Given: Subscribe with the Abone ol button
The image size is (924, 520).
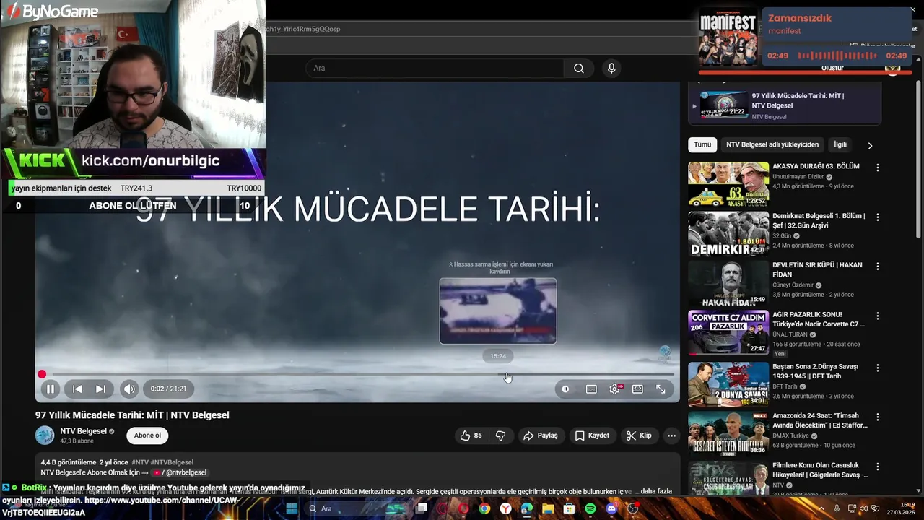Looking at the screenshot, I should click(x=147, y=435).
